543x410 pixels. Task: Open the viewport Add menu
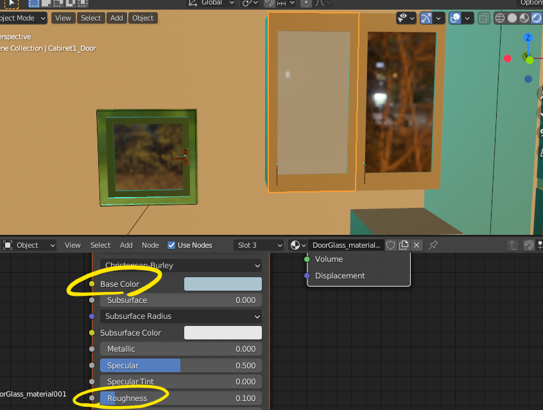117,18
